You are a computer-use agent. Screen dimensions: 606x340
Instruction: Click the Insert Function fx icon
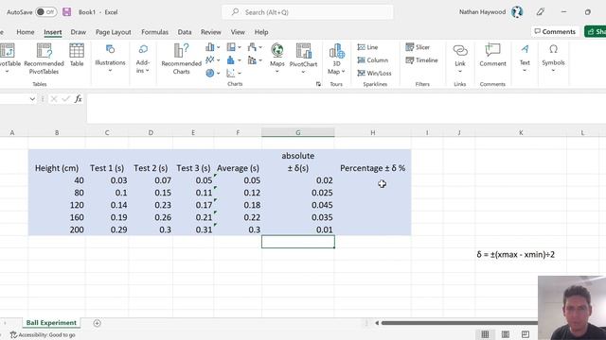coord(78,99)
